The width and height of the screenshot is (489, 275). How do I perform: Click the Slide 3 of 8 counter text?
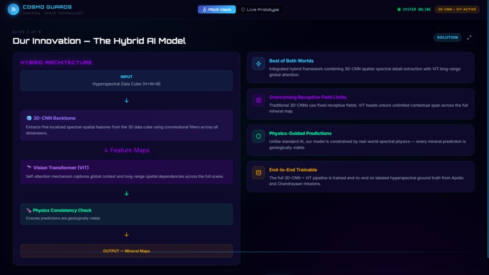click(27, 32)
